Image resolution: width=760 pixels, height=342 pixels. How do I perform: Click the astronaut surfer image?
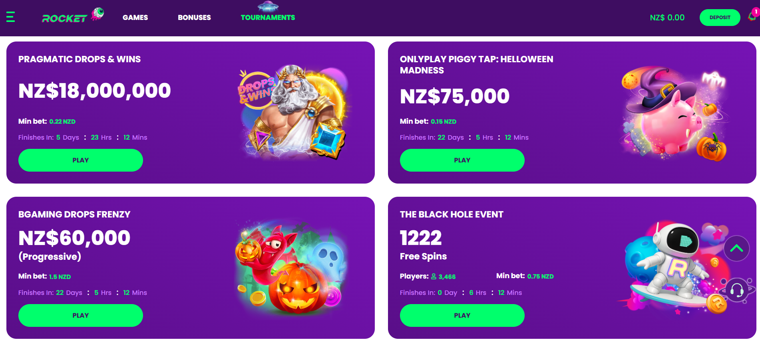pos(671,267)
